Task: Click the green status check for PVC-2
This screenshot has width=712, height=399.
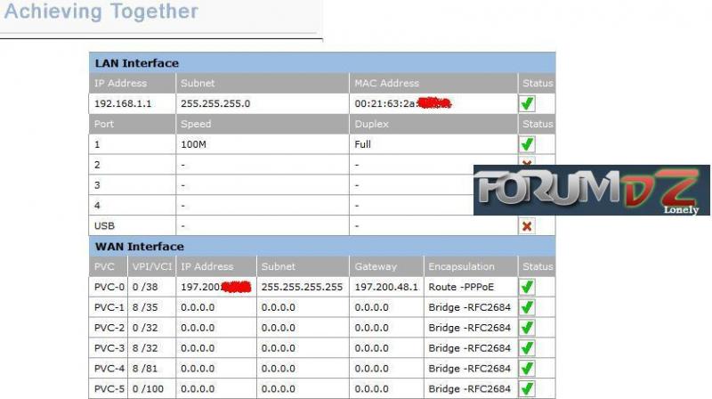Action: [527, 328]
